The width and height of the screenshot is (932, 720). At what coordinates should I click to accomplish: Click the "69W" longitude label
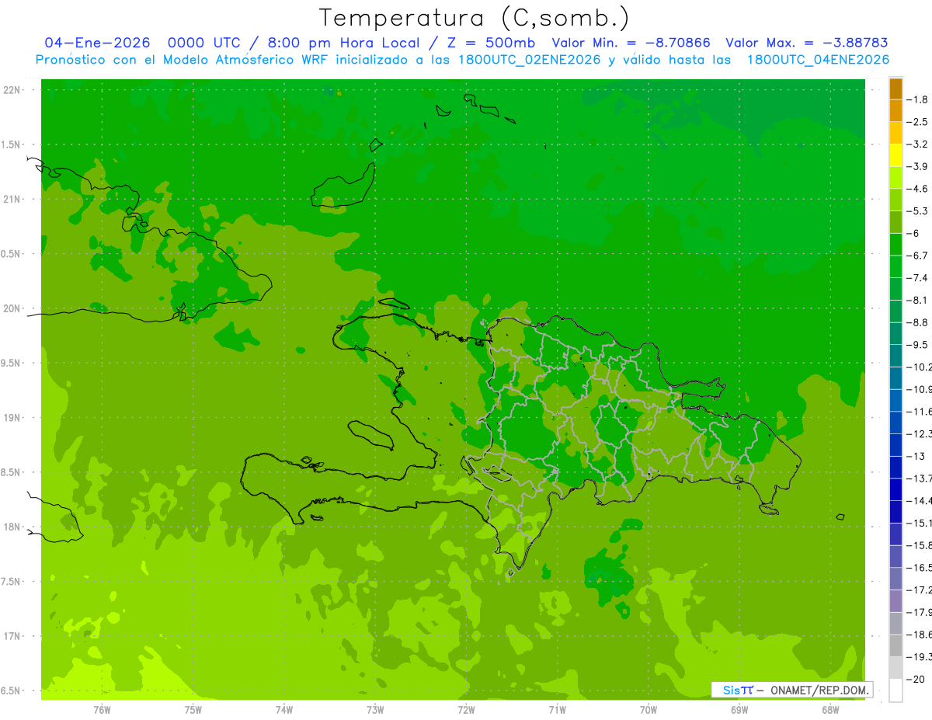pyautogui.click(x=739, y=709)
